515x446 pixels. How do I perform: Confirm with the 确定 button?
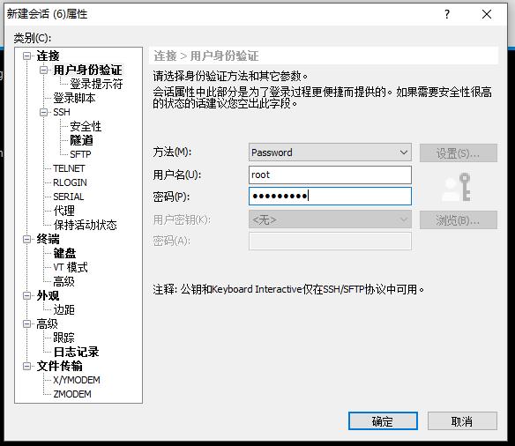pyautogui.click(x=383, y=421)
